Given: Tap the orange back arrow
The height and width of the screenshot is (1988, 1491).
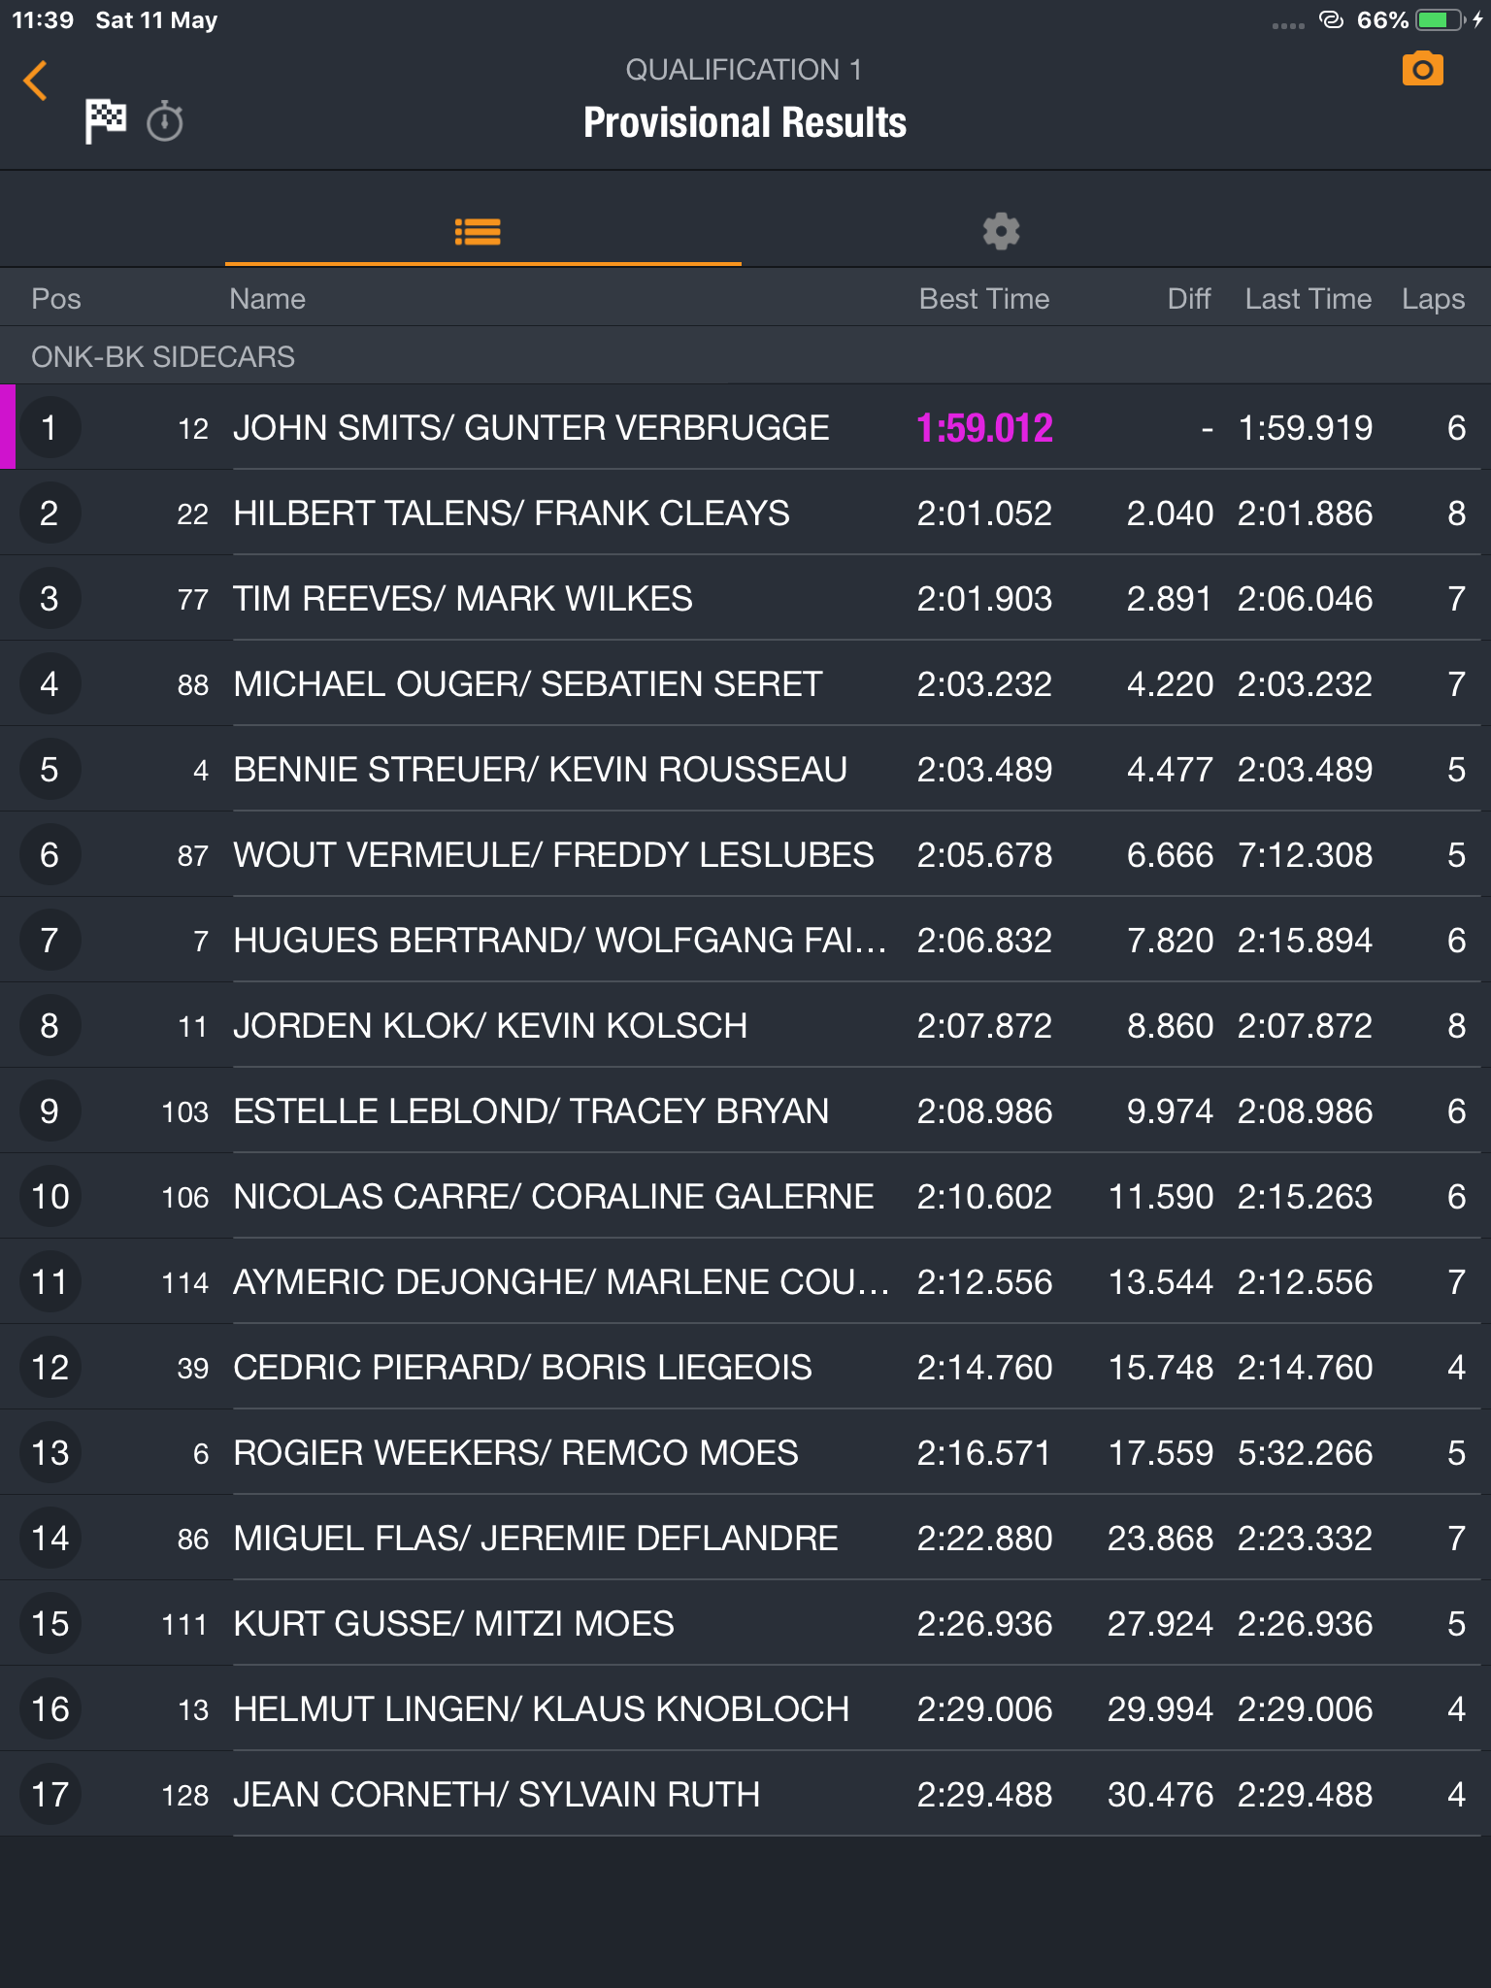Looking at the screenshot, I should click(36, 81).
